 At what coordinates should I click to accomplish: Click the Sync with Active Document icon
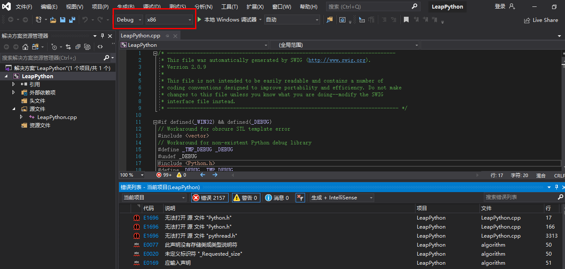coord(69,47)
